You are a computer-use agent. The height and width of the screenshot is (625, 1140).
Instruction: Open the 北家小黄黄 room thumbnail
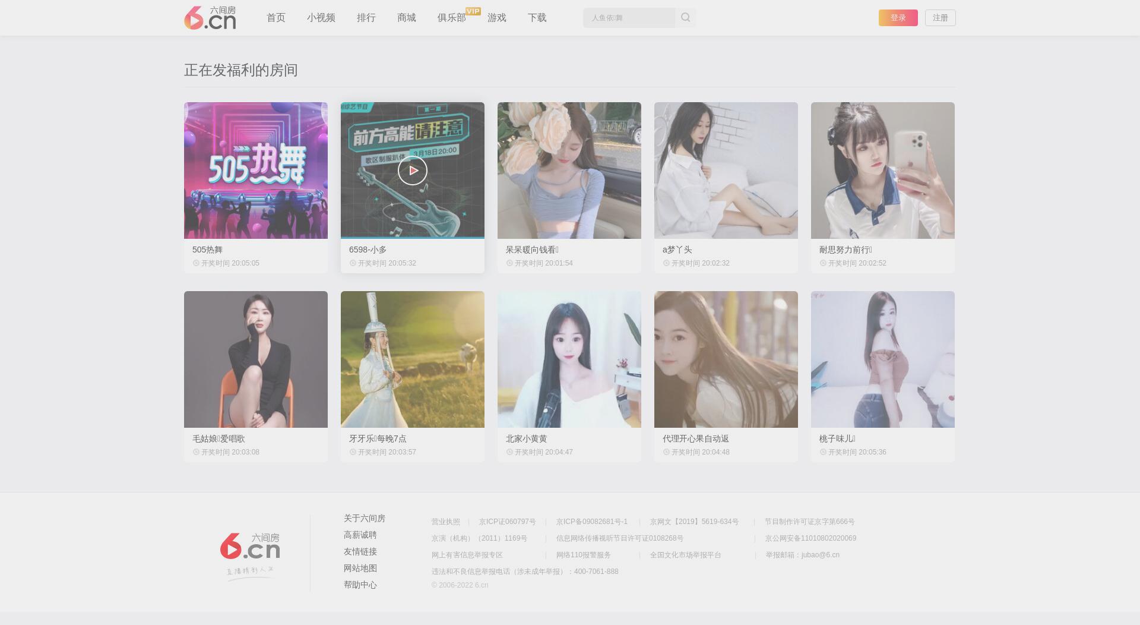(569, 359)
